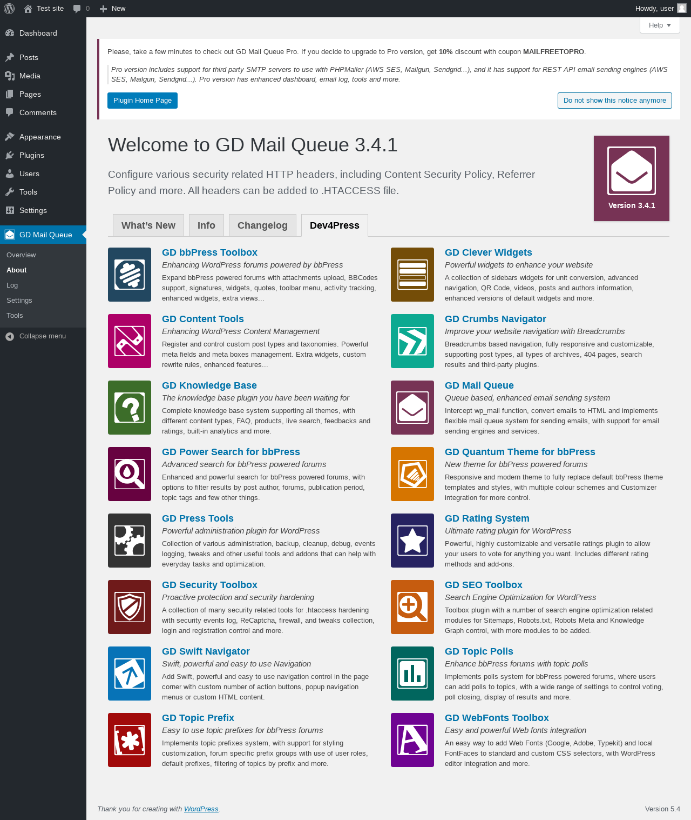691x820 pixels.
Task: Click the GD Crumbs Navigator chevron icon
Action: [x=412, y=341]
